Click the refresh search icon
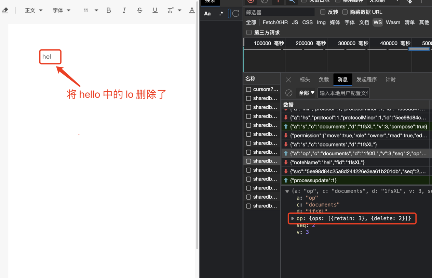The height and width of the screenshot is (278, 432). 236,14
